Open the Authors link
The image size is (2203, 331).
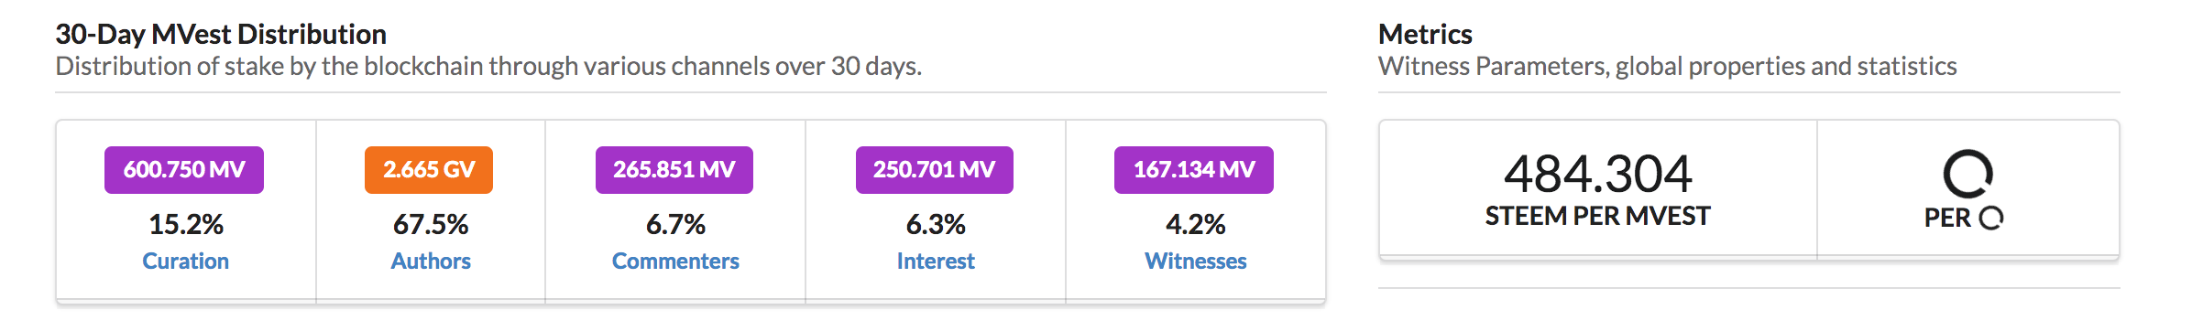pos(431,262)
